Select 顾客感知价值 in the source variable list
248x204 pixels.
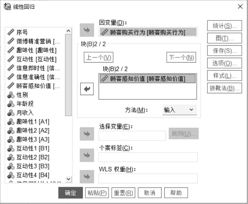click(x=36, y=86)
